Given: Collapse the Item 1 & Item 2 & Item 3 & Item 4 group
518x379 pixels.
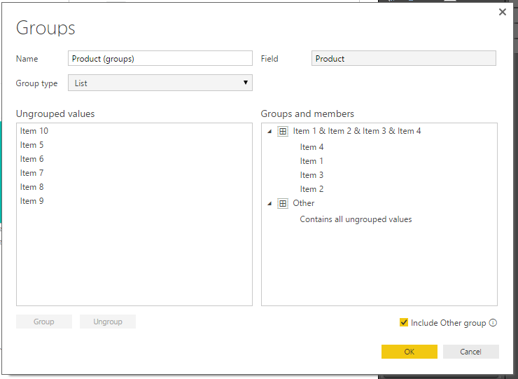Looking at the screenshot, I should (269, 131).
